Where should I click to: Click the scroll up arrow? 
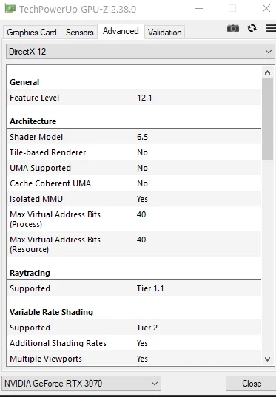click(267, 72)
